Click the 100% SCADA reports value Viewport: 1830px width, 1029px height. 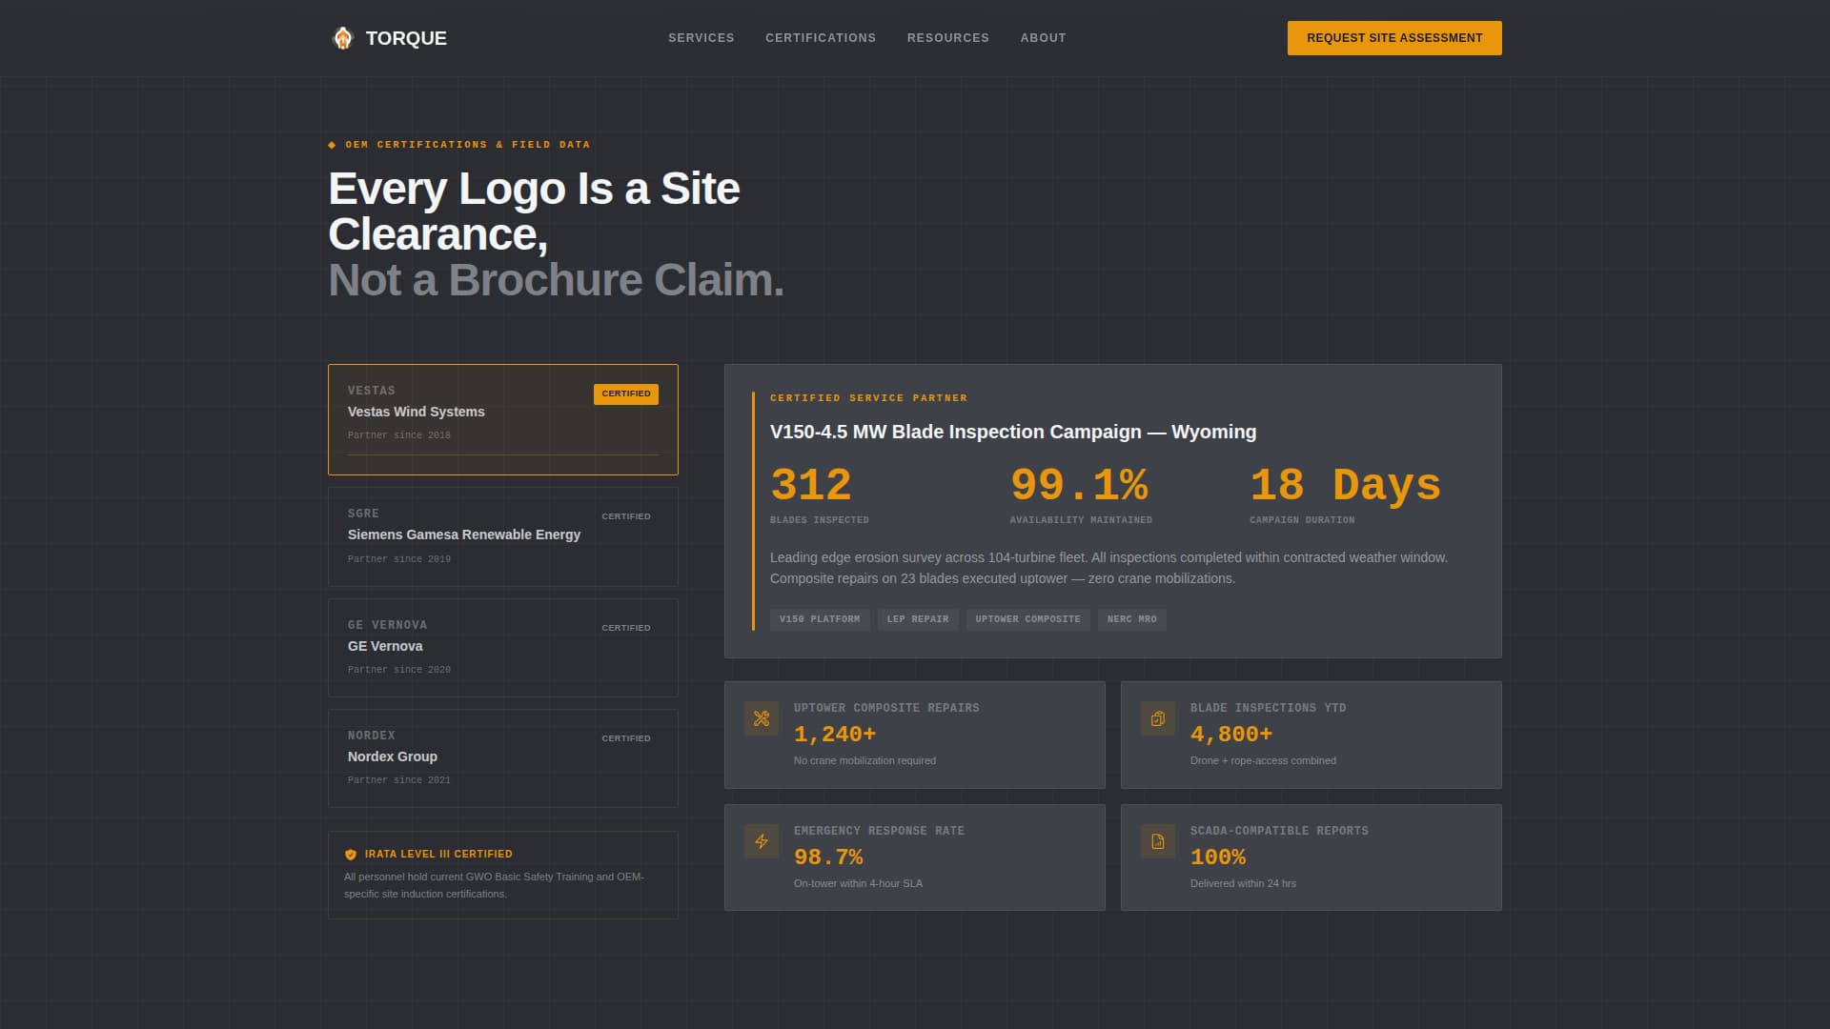point(1218,857)
